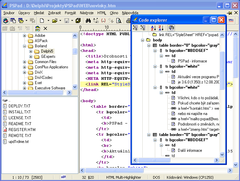Image resolution: width=240 pixels, height=181 pixels.
Task: Collapse the Borland folder node
Action: (x=25, y=46)
